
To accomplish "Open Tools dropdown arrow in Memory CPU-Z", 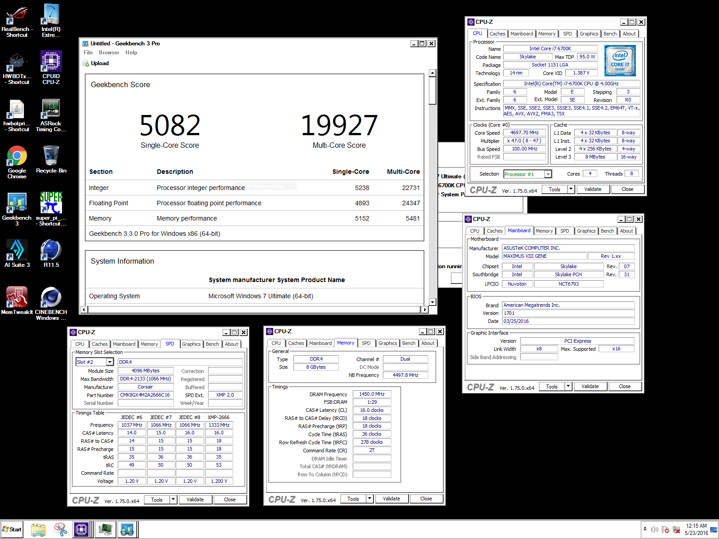I will click(x=369, y=499).
